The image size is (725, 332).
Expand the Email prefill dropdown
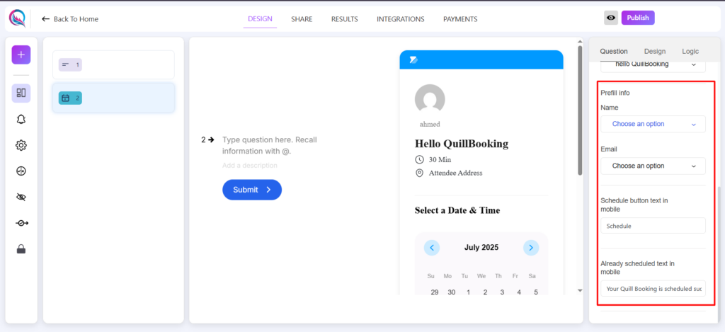point(653,166)
